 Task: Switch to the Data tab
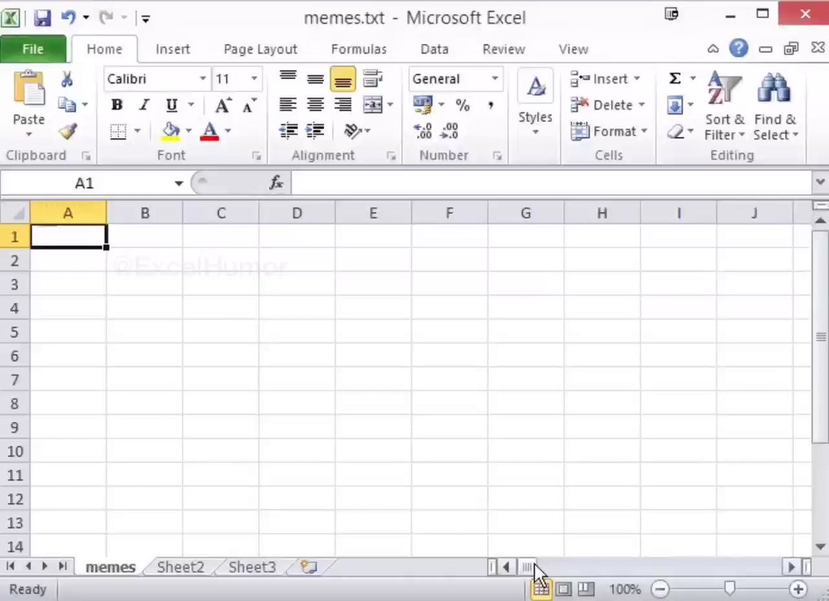435,49
